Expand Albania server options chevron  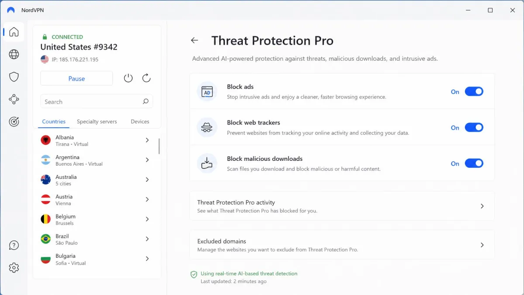coord(147,140)
